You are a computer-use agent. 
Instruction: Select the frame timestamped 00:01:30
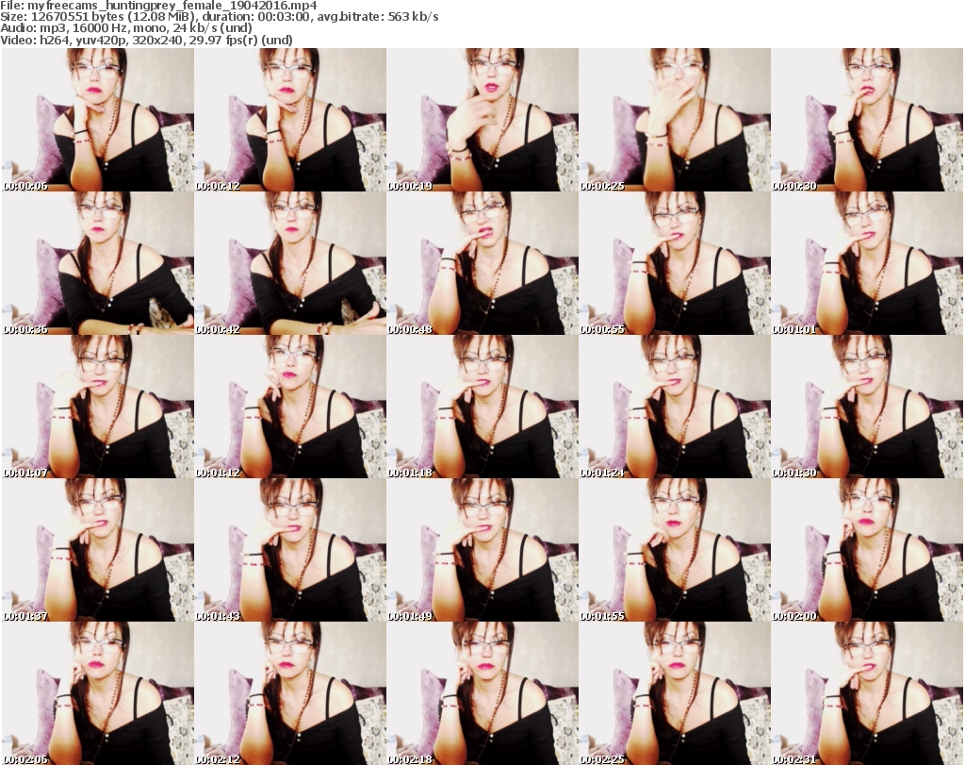click(867, 407)
